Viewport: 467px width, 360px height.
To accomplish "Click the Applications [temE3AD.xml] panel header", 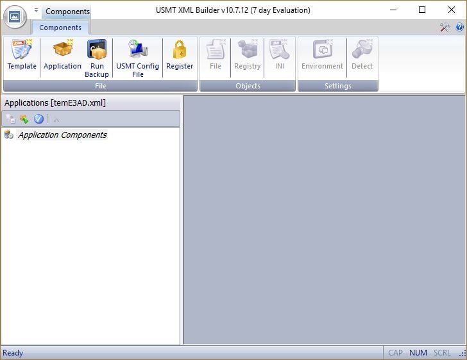I will (90, 103).
